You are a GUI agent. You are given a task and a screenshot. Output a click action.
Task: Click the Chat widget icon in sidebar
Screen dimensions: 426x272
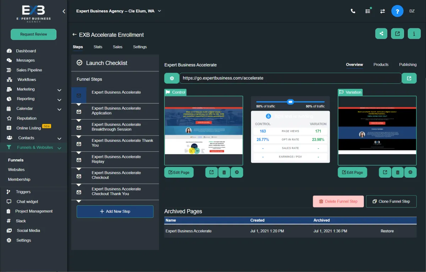click(x=9, y=201)
